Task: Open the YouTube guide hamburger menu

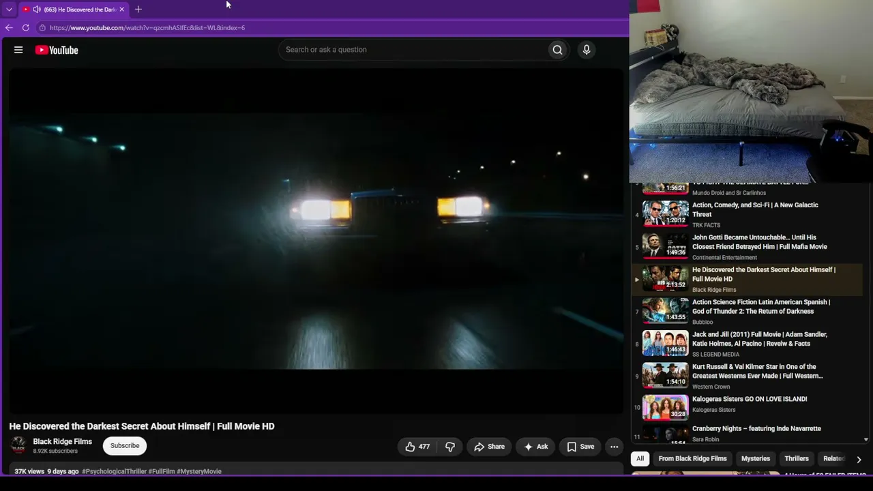Action: pyautogui.click(x=18, y=50)
